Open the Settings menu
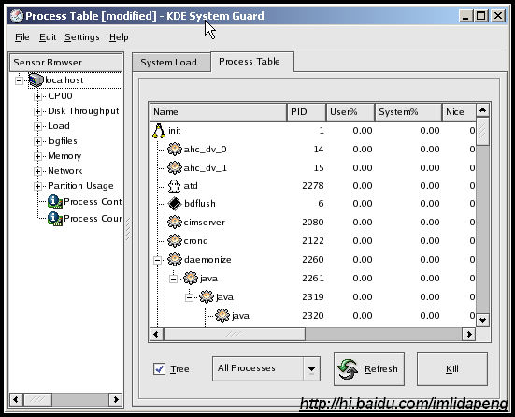 82,37
